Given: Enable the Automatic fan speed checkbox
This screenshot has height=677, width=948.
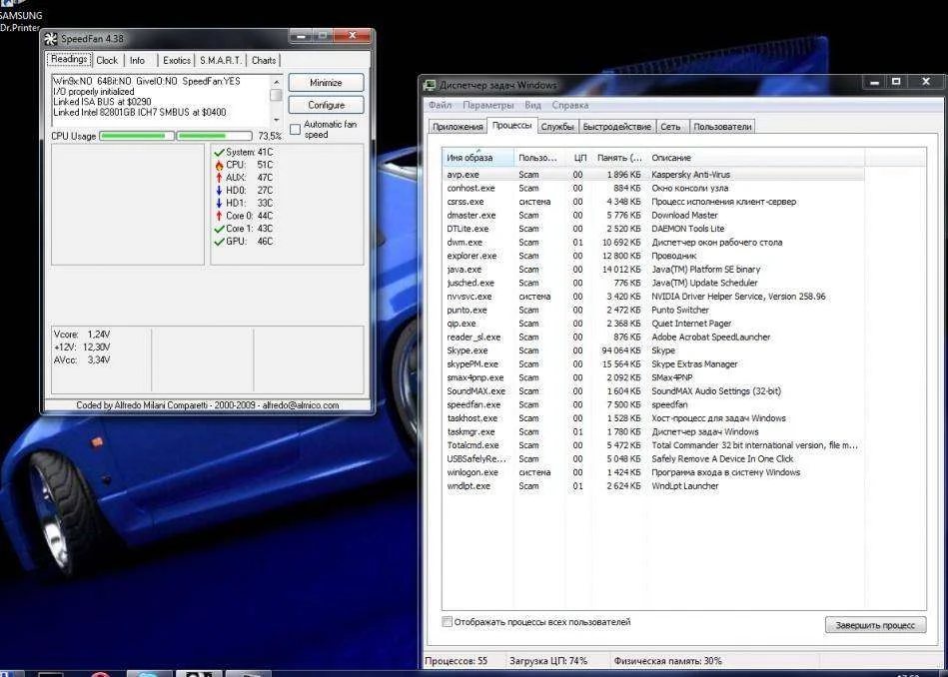Looking at the screenshot, I should [295, 128].
